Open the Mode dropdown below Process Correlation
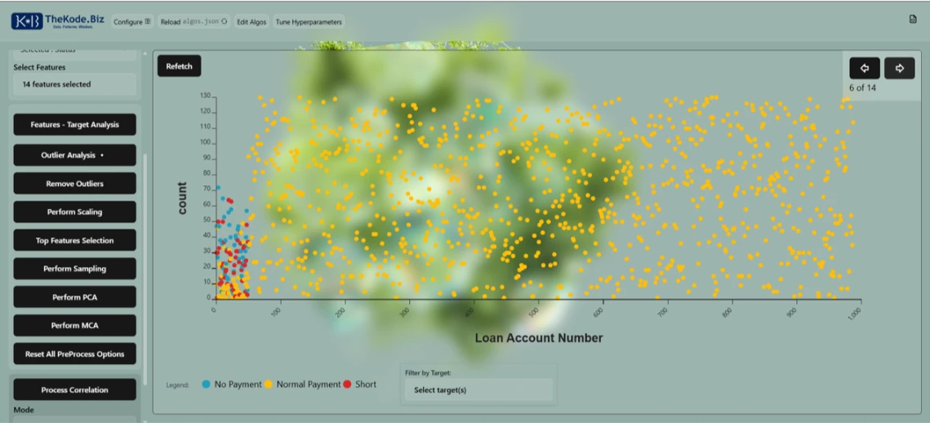The width and height of the screenshot is (930, 423). (74, 419)
